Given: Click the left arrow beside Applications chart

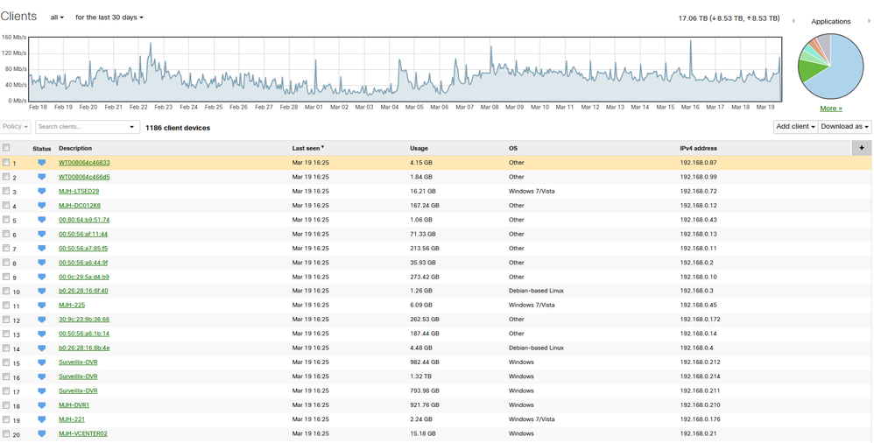Looking at the screenshot, I should tap(793, 21).
